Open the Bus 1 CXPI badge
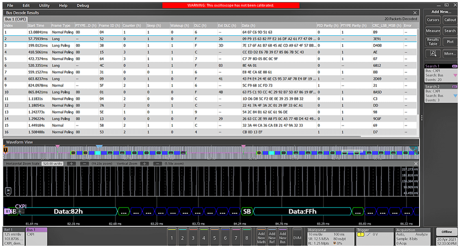The height and width of the screenshot is (247, 459). coord(36,236)
